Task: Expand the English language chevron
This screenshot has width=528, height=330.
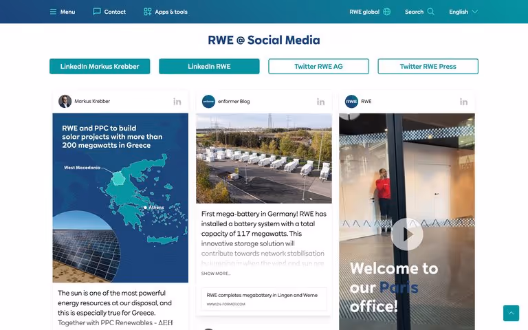Action: click(475, 12)
